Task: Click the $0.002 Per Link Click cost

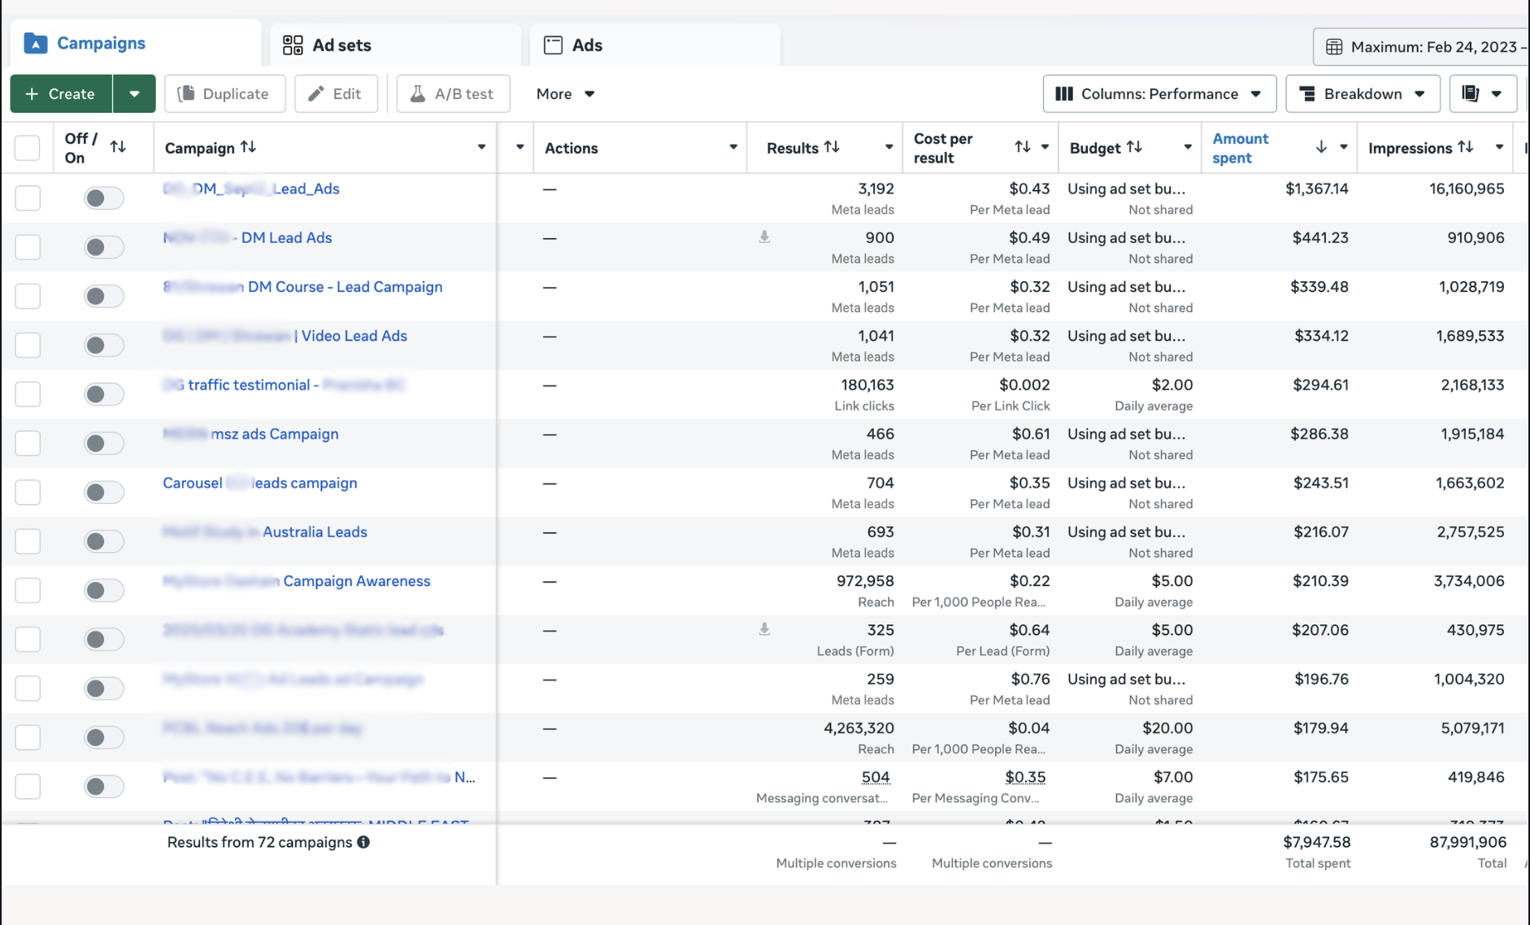Action: [1024, 384]
